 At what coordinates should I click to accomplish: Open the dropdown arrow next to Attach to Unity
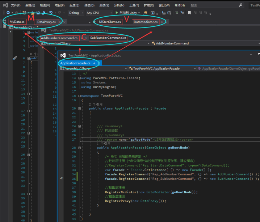coord(139,13)
